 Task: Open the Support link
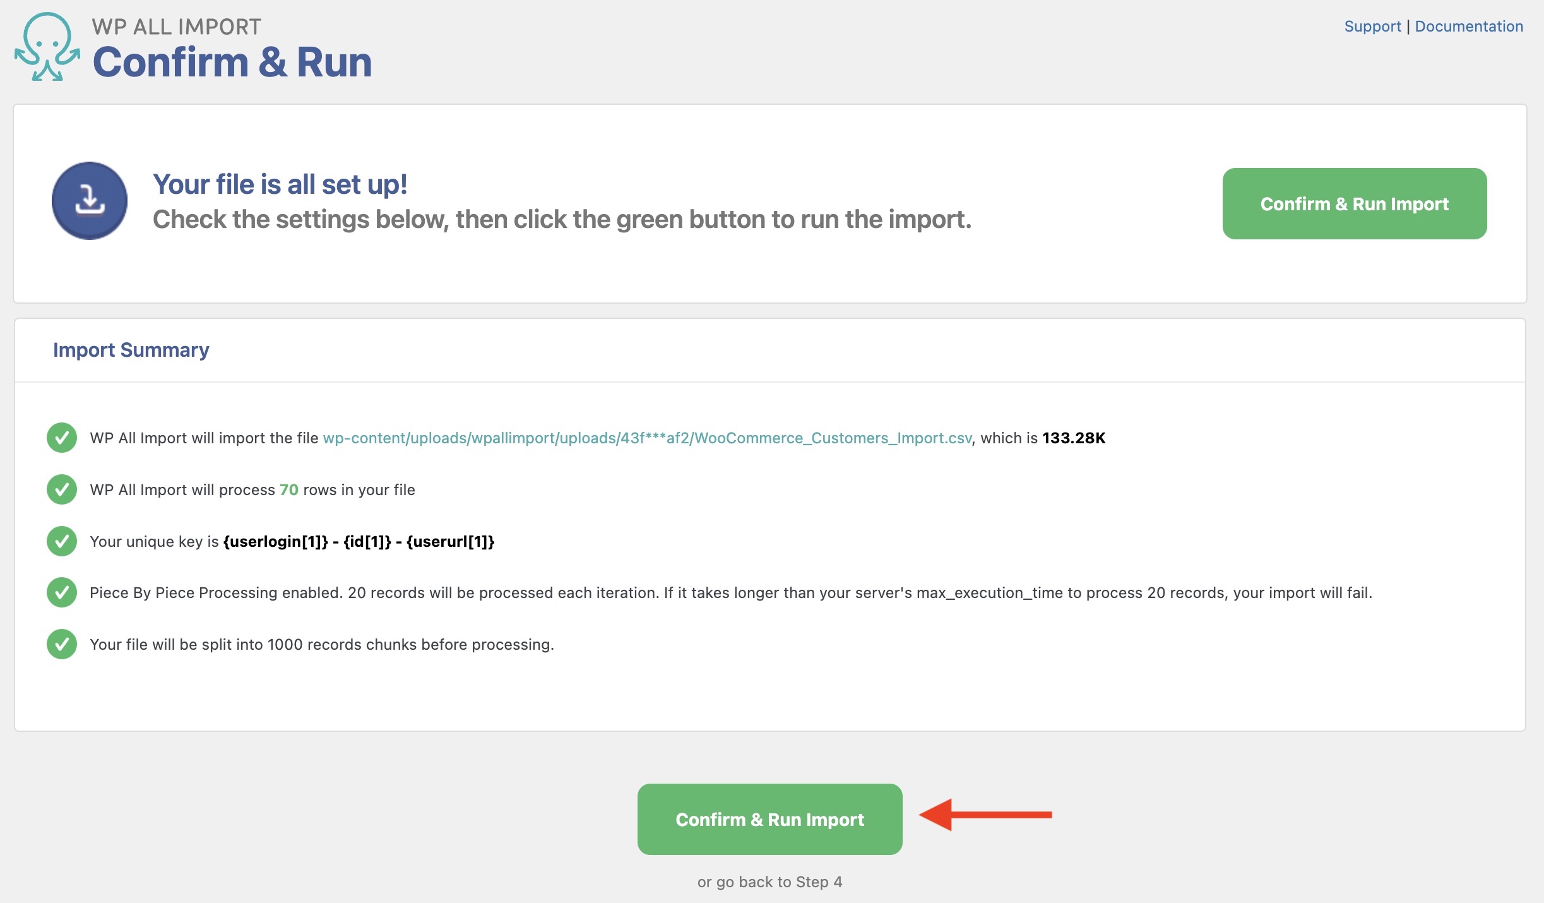click(x=1372, y=27)
